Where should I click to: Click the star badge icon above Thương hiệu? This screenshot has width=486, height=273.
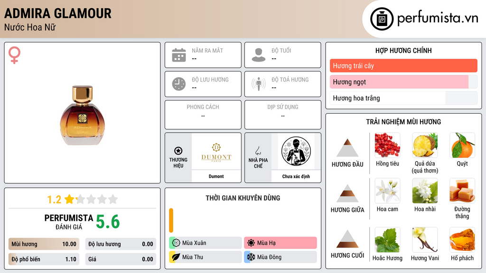[x=178, y=151]
